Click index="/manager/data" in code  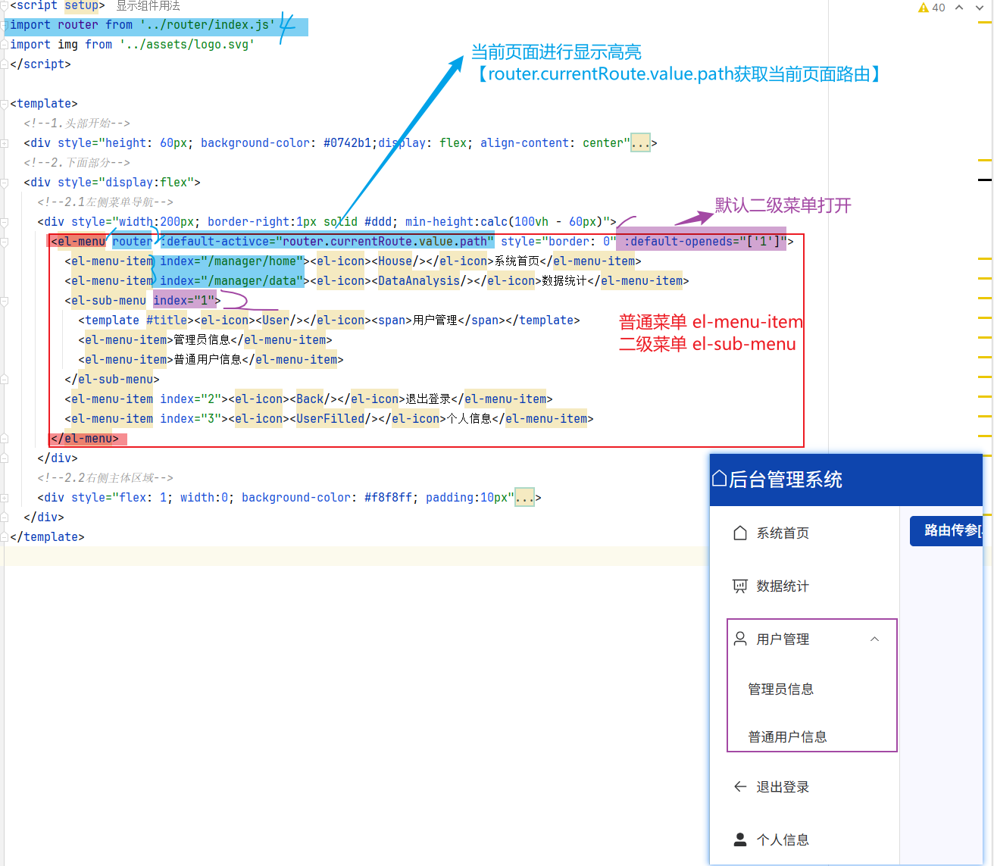click(232, 281)
